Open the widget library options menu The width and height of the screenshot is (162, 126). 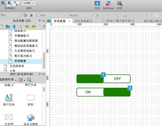coord(22,80)
